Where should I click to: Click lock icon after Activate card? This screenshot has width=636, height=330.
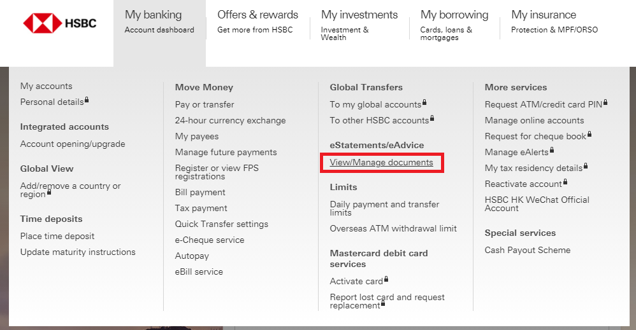pyautogui.click(x=386, y=279)
